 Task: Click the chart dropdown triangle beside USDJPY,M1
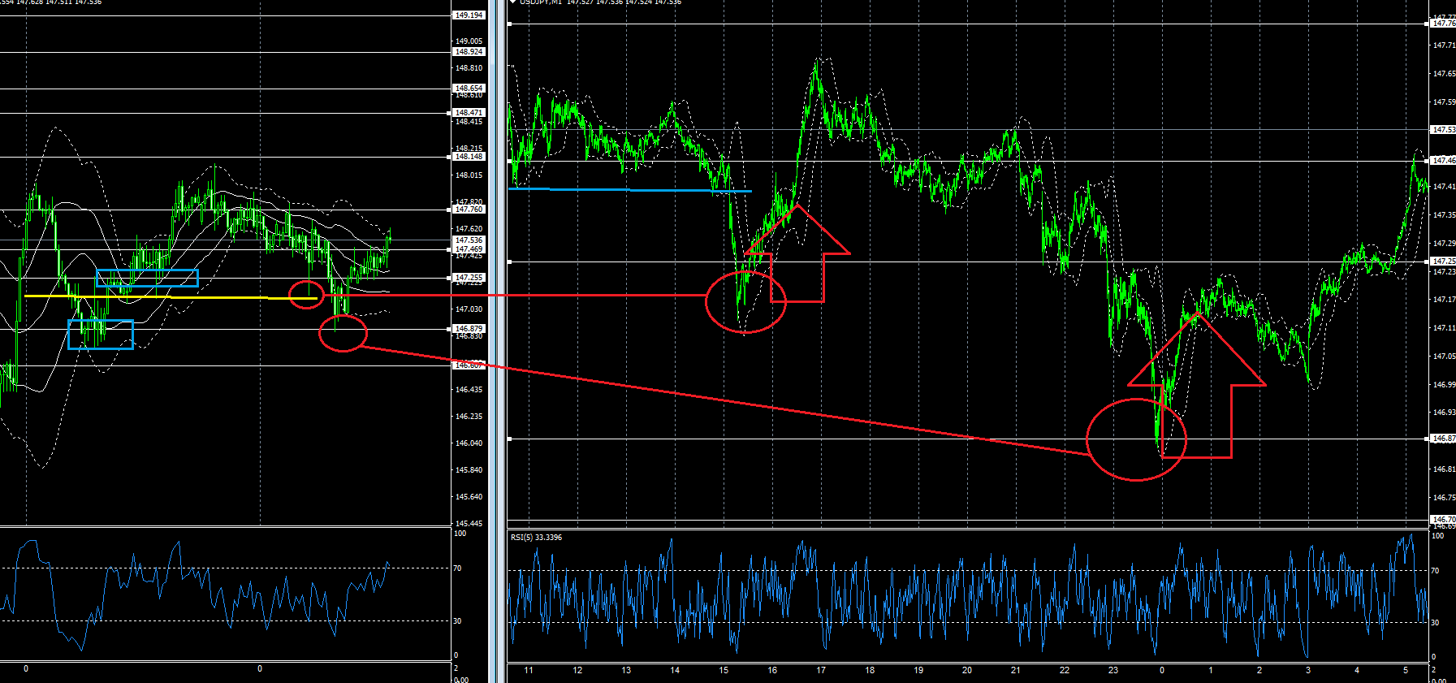[513, 2]
